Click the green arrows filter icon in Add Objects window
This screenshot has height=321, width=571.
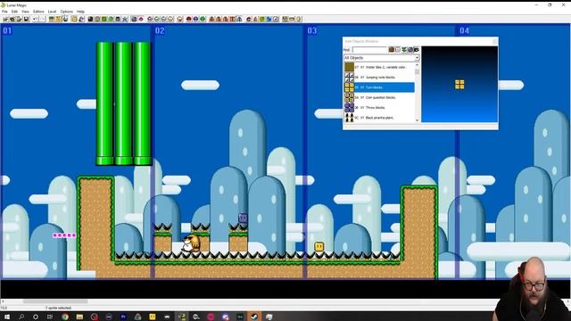[404, 50]
